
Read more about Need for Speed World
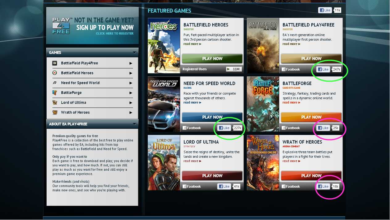(x=192, y=103)
